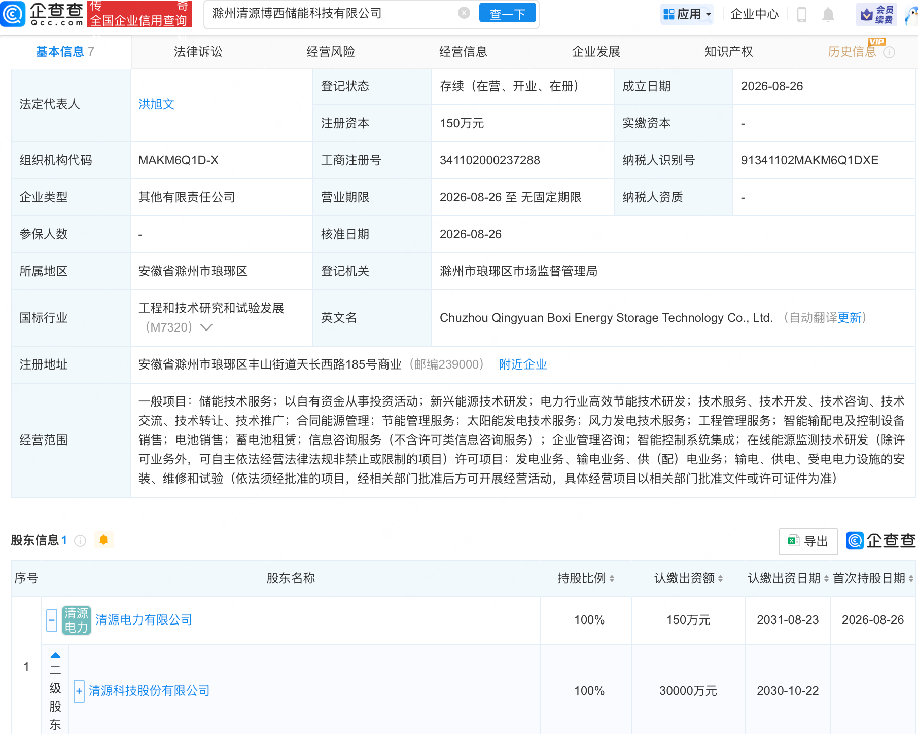Click the 更新 link for English name
918x734 pixels.
coord(850,318)
